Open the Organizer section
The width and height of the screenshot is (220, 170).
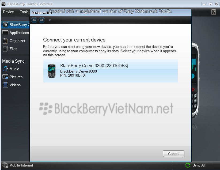click(x=17, y=41)
